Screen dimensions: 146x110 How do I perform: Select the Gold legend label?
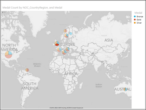pos(139,20)
